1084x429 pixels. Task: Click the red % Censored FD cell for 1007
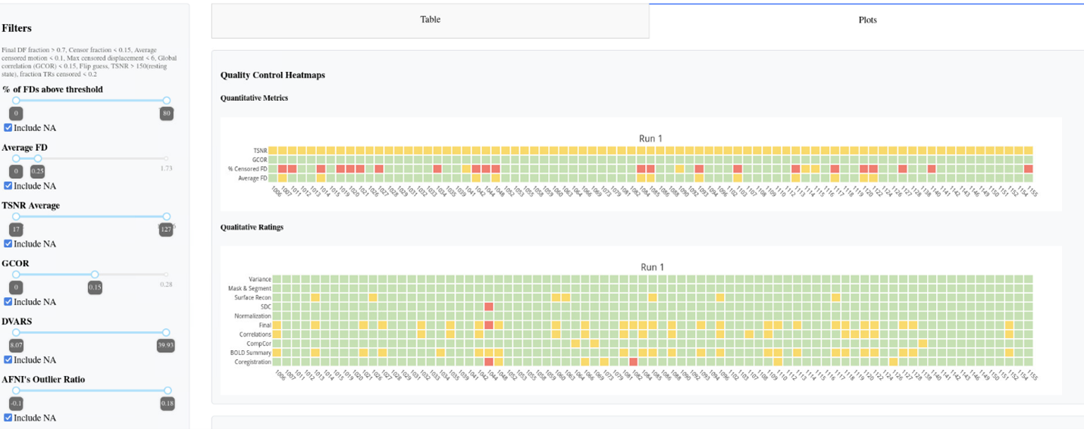283,168
